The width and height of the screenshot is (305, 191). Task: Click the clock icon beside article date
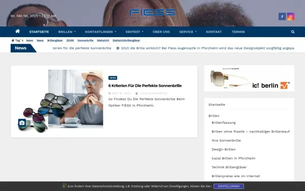tap(109, 93)
